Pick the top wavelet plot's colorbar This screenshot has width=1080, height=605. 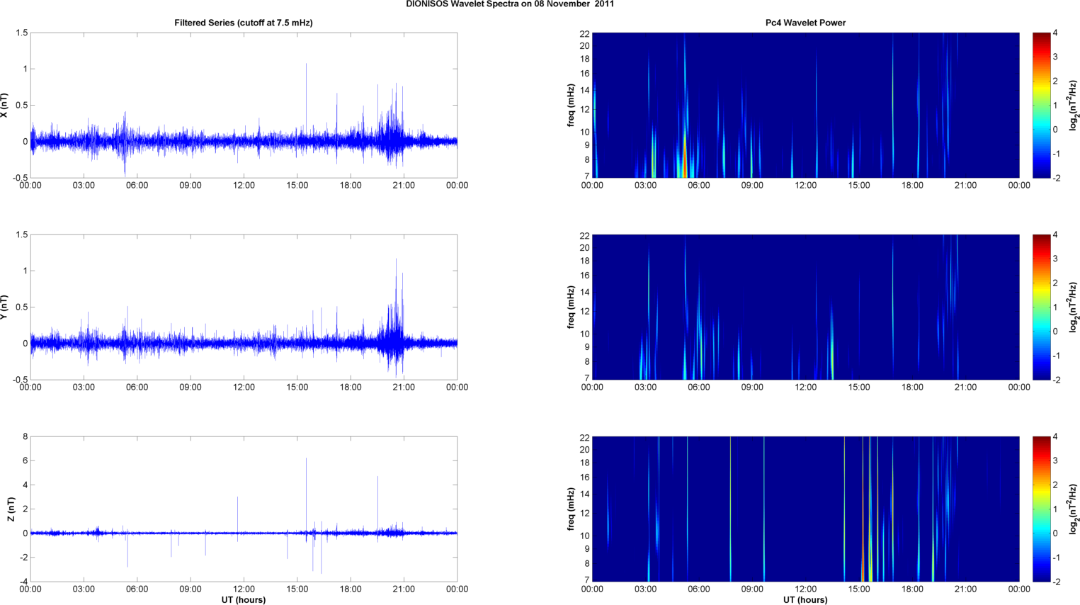(x=1041, y=105)
